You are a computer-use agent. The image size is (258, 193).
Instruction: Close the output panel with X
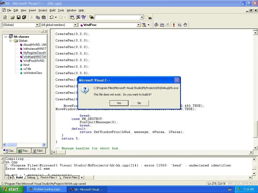2,158
